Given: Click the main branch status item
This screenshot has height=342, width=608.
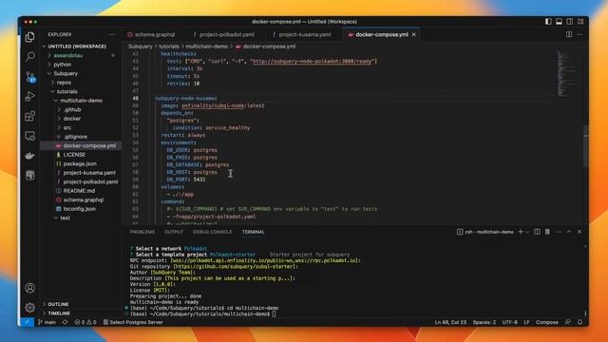Looking at the screenshot, I should coord(47,322).
